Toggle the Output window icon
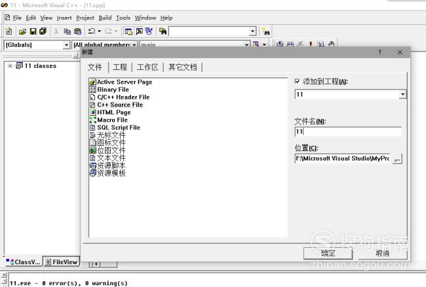The width and height of the screenshot is (426, 287). (139, 31)
